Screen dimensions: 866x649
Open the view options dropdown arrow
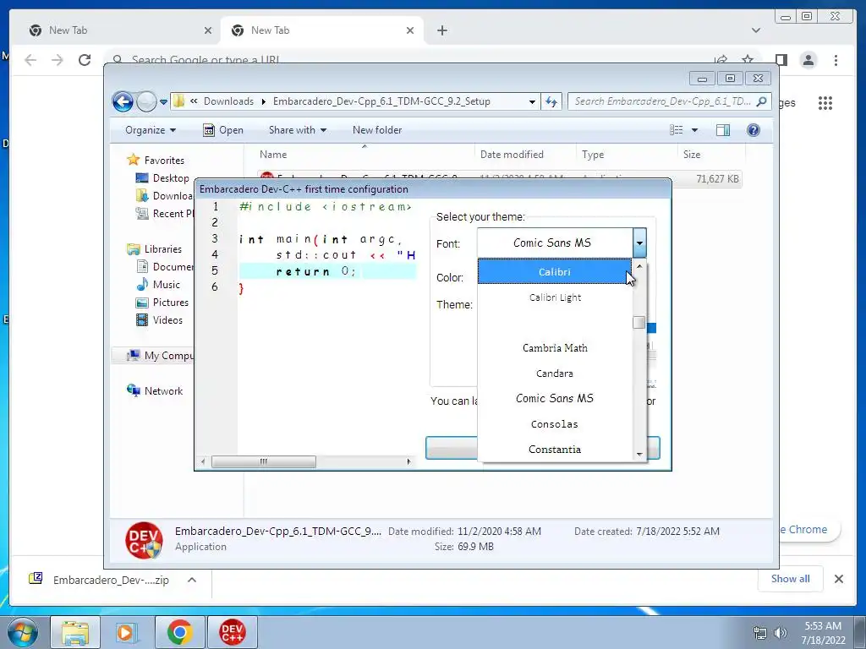pyautogui.click(x=695, y=130)
